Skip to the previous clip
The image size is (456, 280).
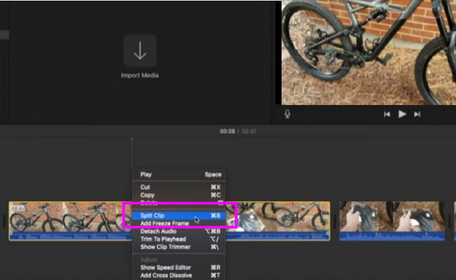click(x=387, y=114)
